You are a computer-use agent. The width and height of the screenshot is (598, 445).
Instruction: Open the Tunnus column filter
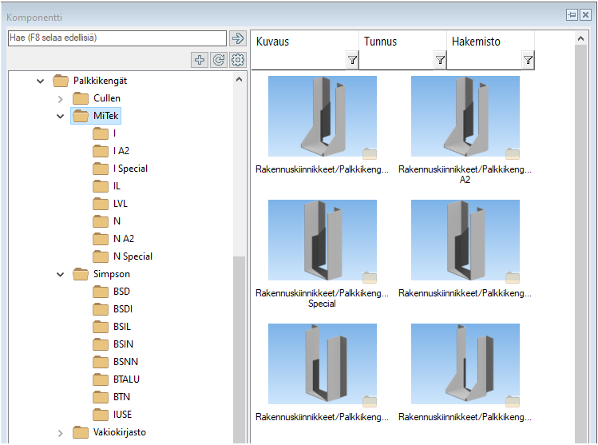[439, 60]
